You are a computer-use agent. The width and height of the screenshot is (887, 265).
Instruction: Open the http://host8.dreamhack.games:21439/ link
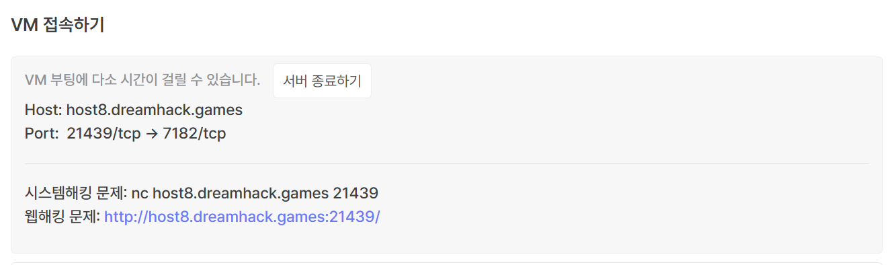242,217
